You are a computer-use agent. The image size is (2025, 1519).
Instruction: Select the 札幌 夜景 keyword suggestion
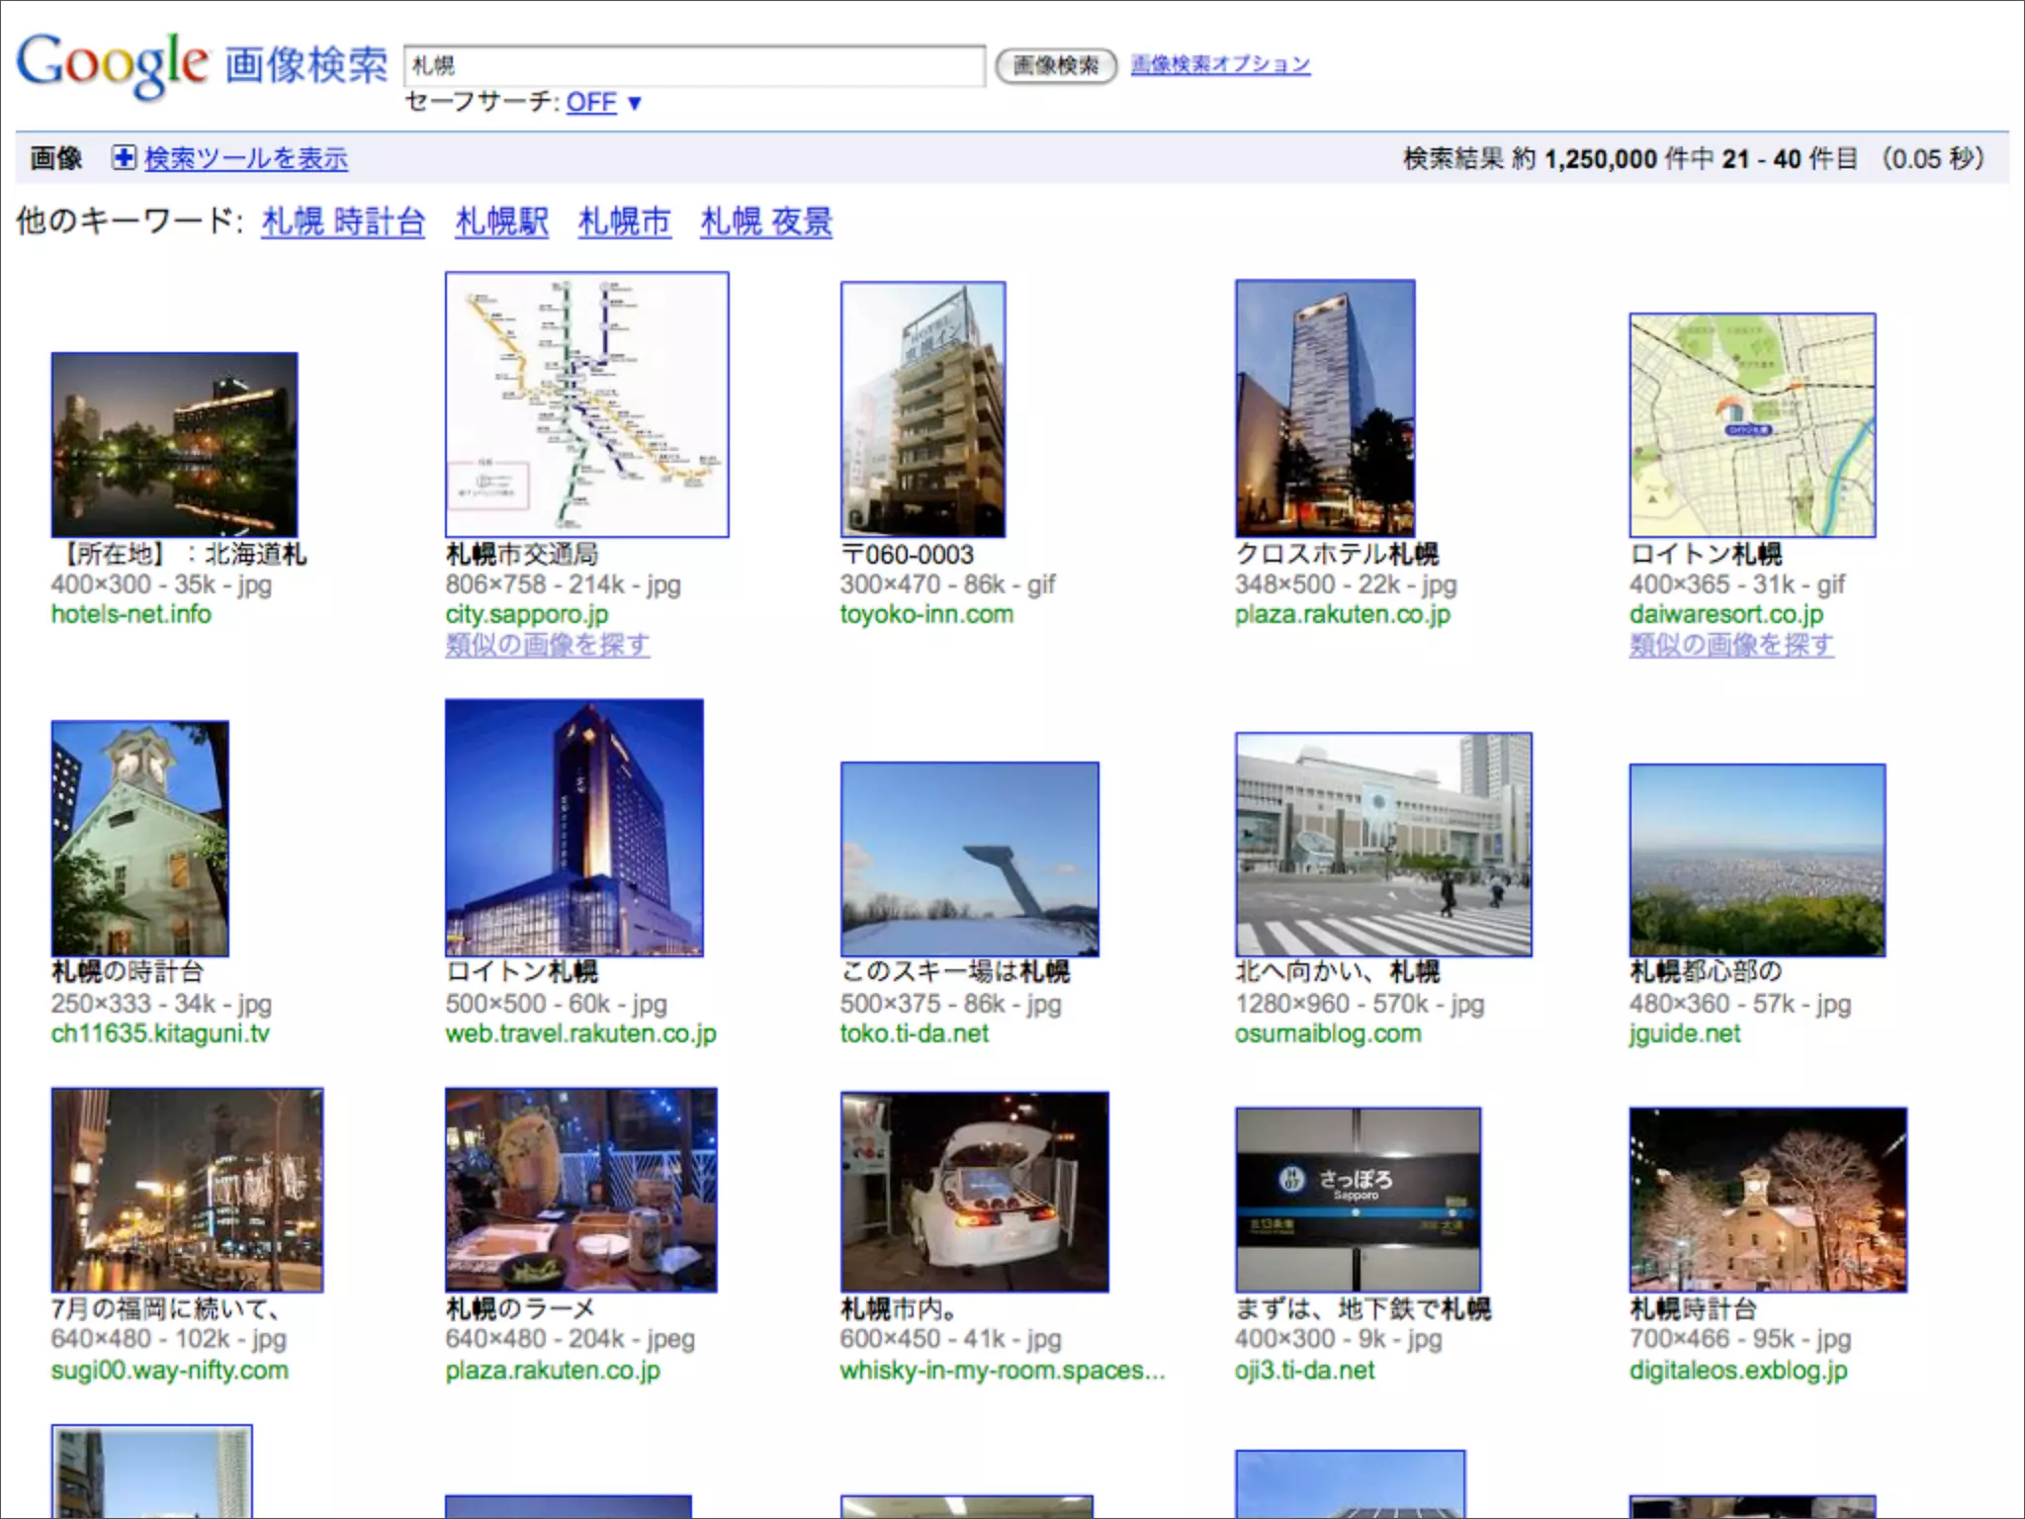tap(766, 222)
